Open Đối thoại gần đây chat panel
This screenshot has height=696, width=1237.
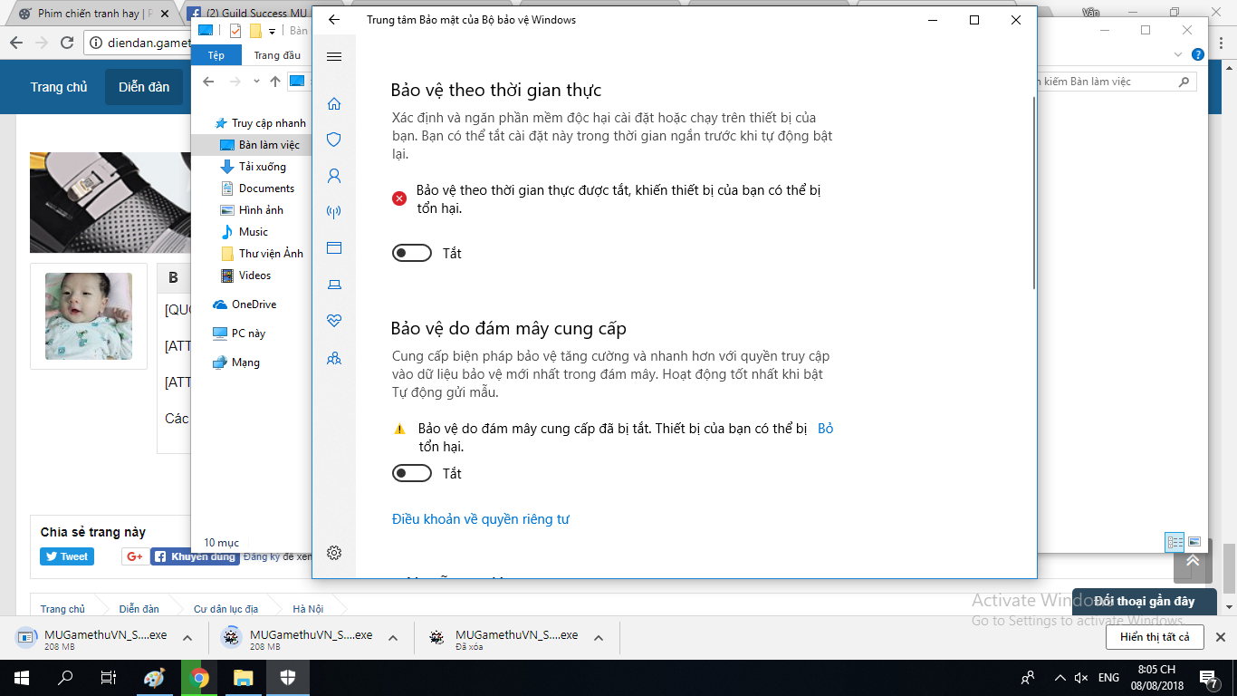[x=1144, y=602]
